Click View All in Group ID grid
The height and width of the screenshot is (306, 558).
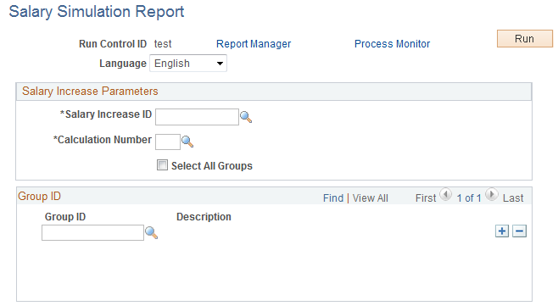(370, 198)
